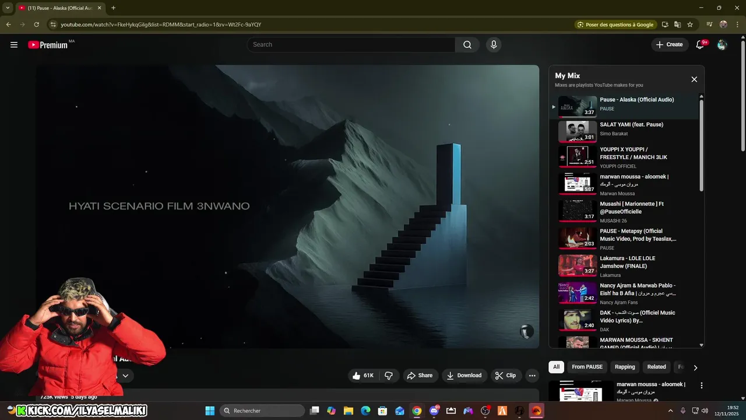Bookmark this page with the star

click(x=690, y=24)
